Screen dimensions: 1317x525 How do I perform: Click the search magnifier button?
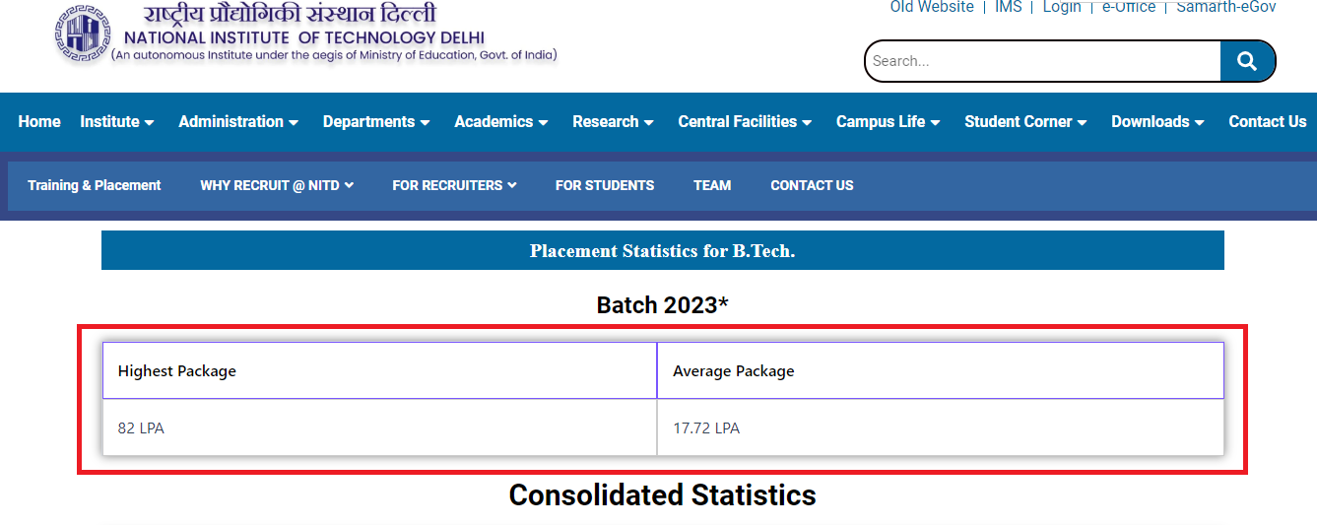point(1247,61)
